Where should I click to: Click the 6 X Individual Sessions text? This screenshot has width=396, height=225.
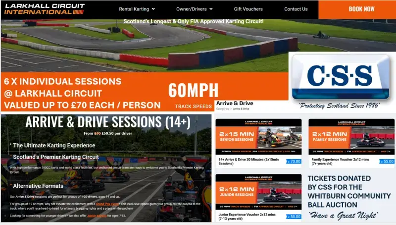click(63, 81)
